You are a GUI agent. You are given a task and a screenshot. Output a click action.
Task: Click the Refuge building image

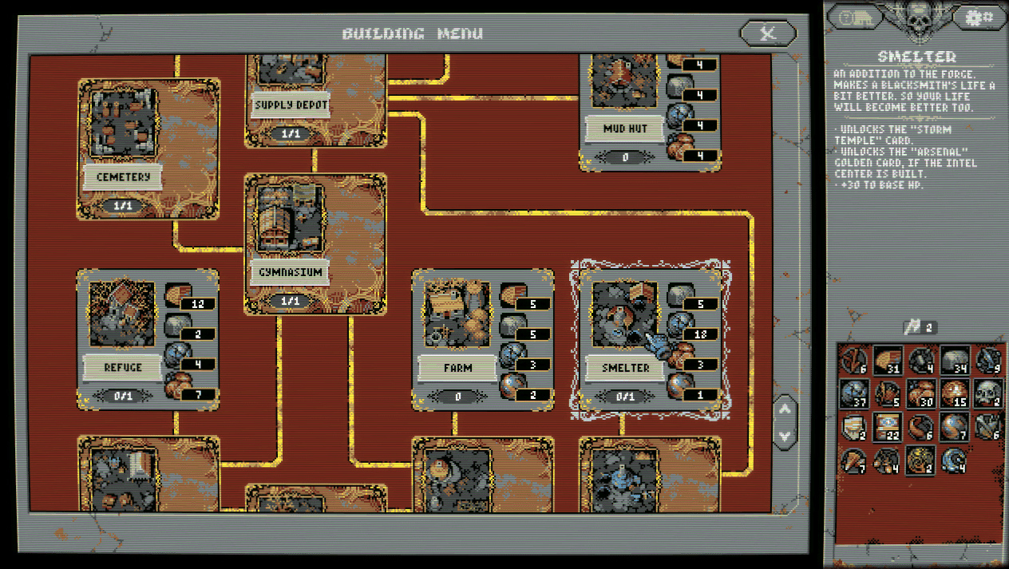point(121,314)
